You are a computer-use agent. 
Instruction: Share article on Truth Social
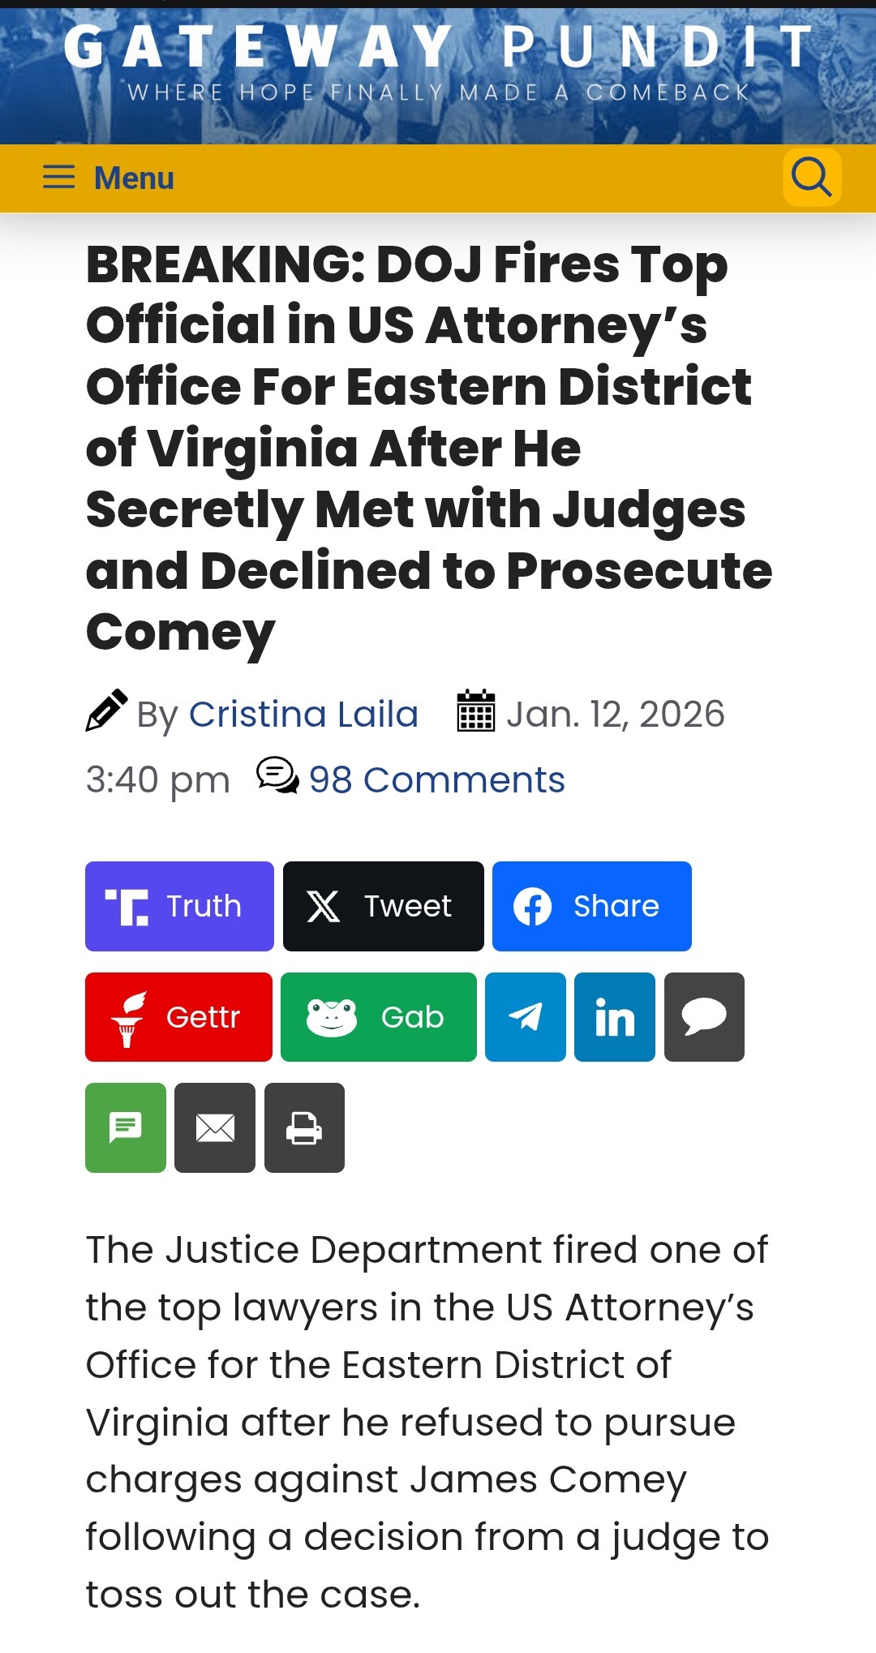tap(179, 906)
